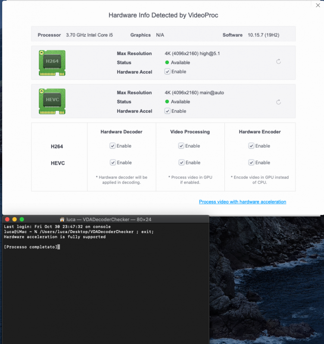
Task: Toggle H264 Hardware Accel Enable checkbox
Action: click(167, 72)
